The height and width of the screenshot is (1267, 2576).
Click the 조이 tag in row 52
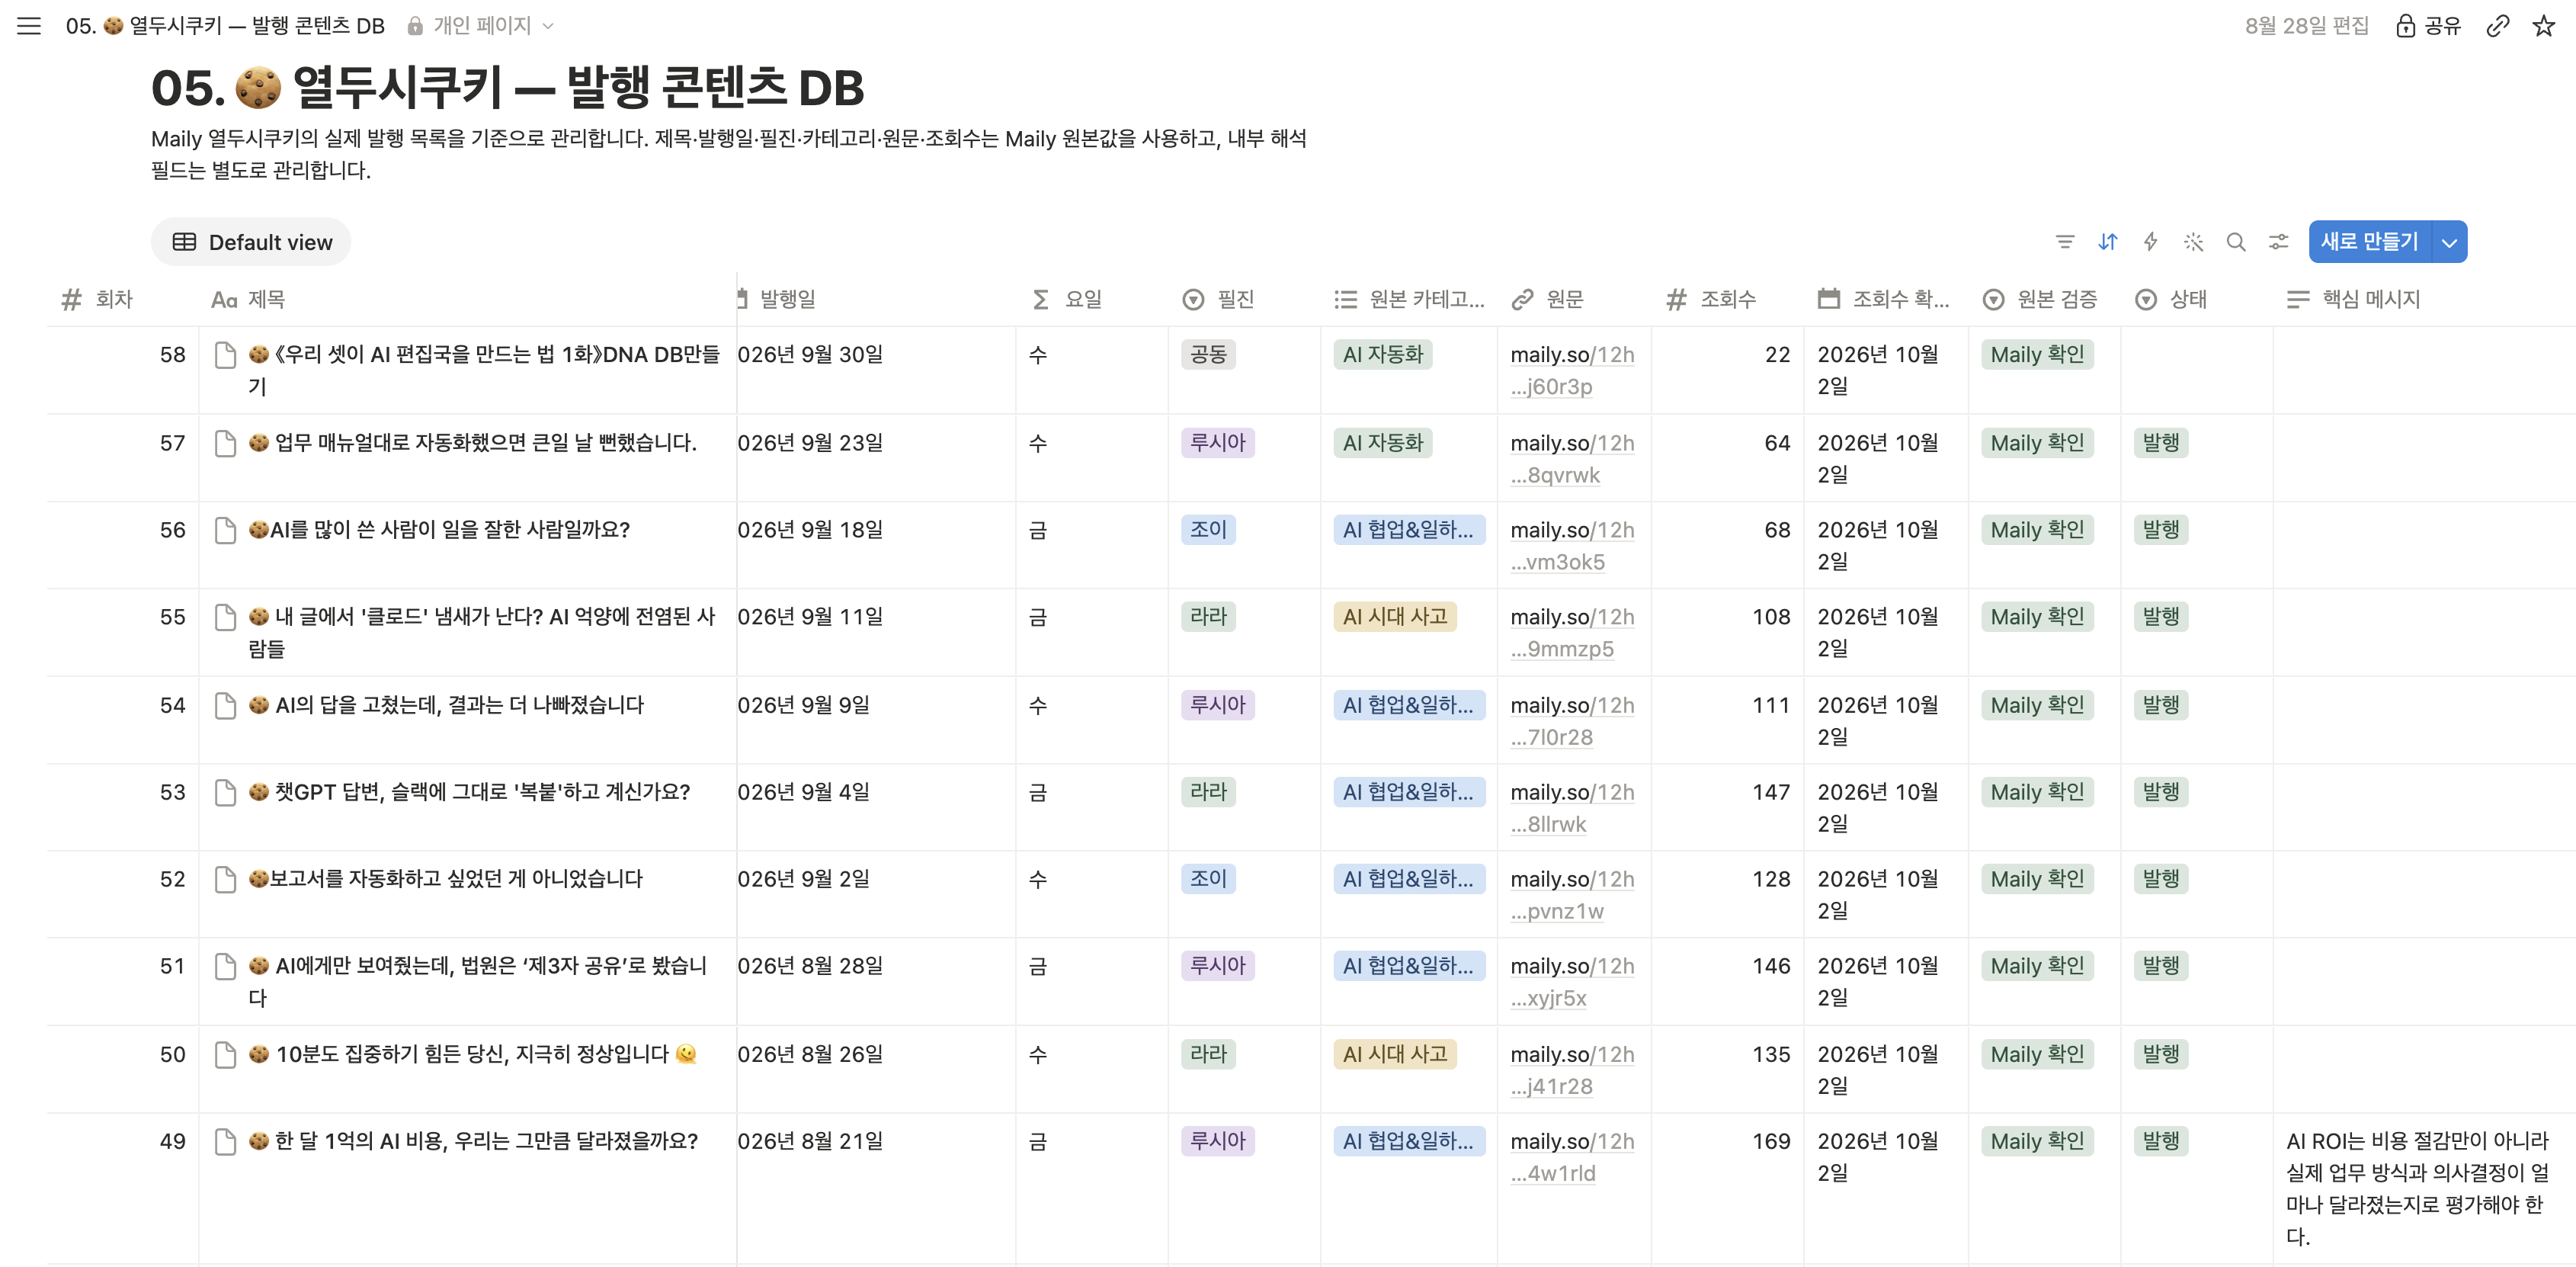point(1208,880)
